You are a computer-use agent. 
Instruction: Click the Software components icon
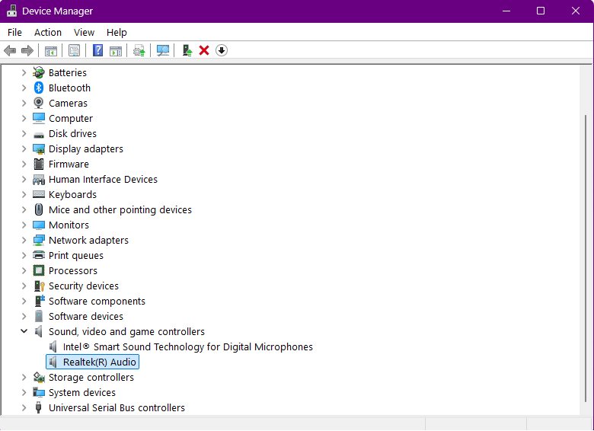point(40,301)
